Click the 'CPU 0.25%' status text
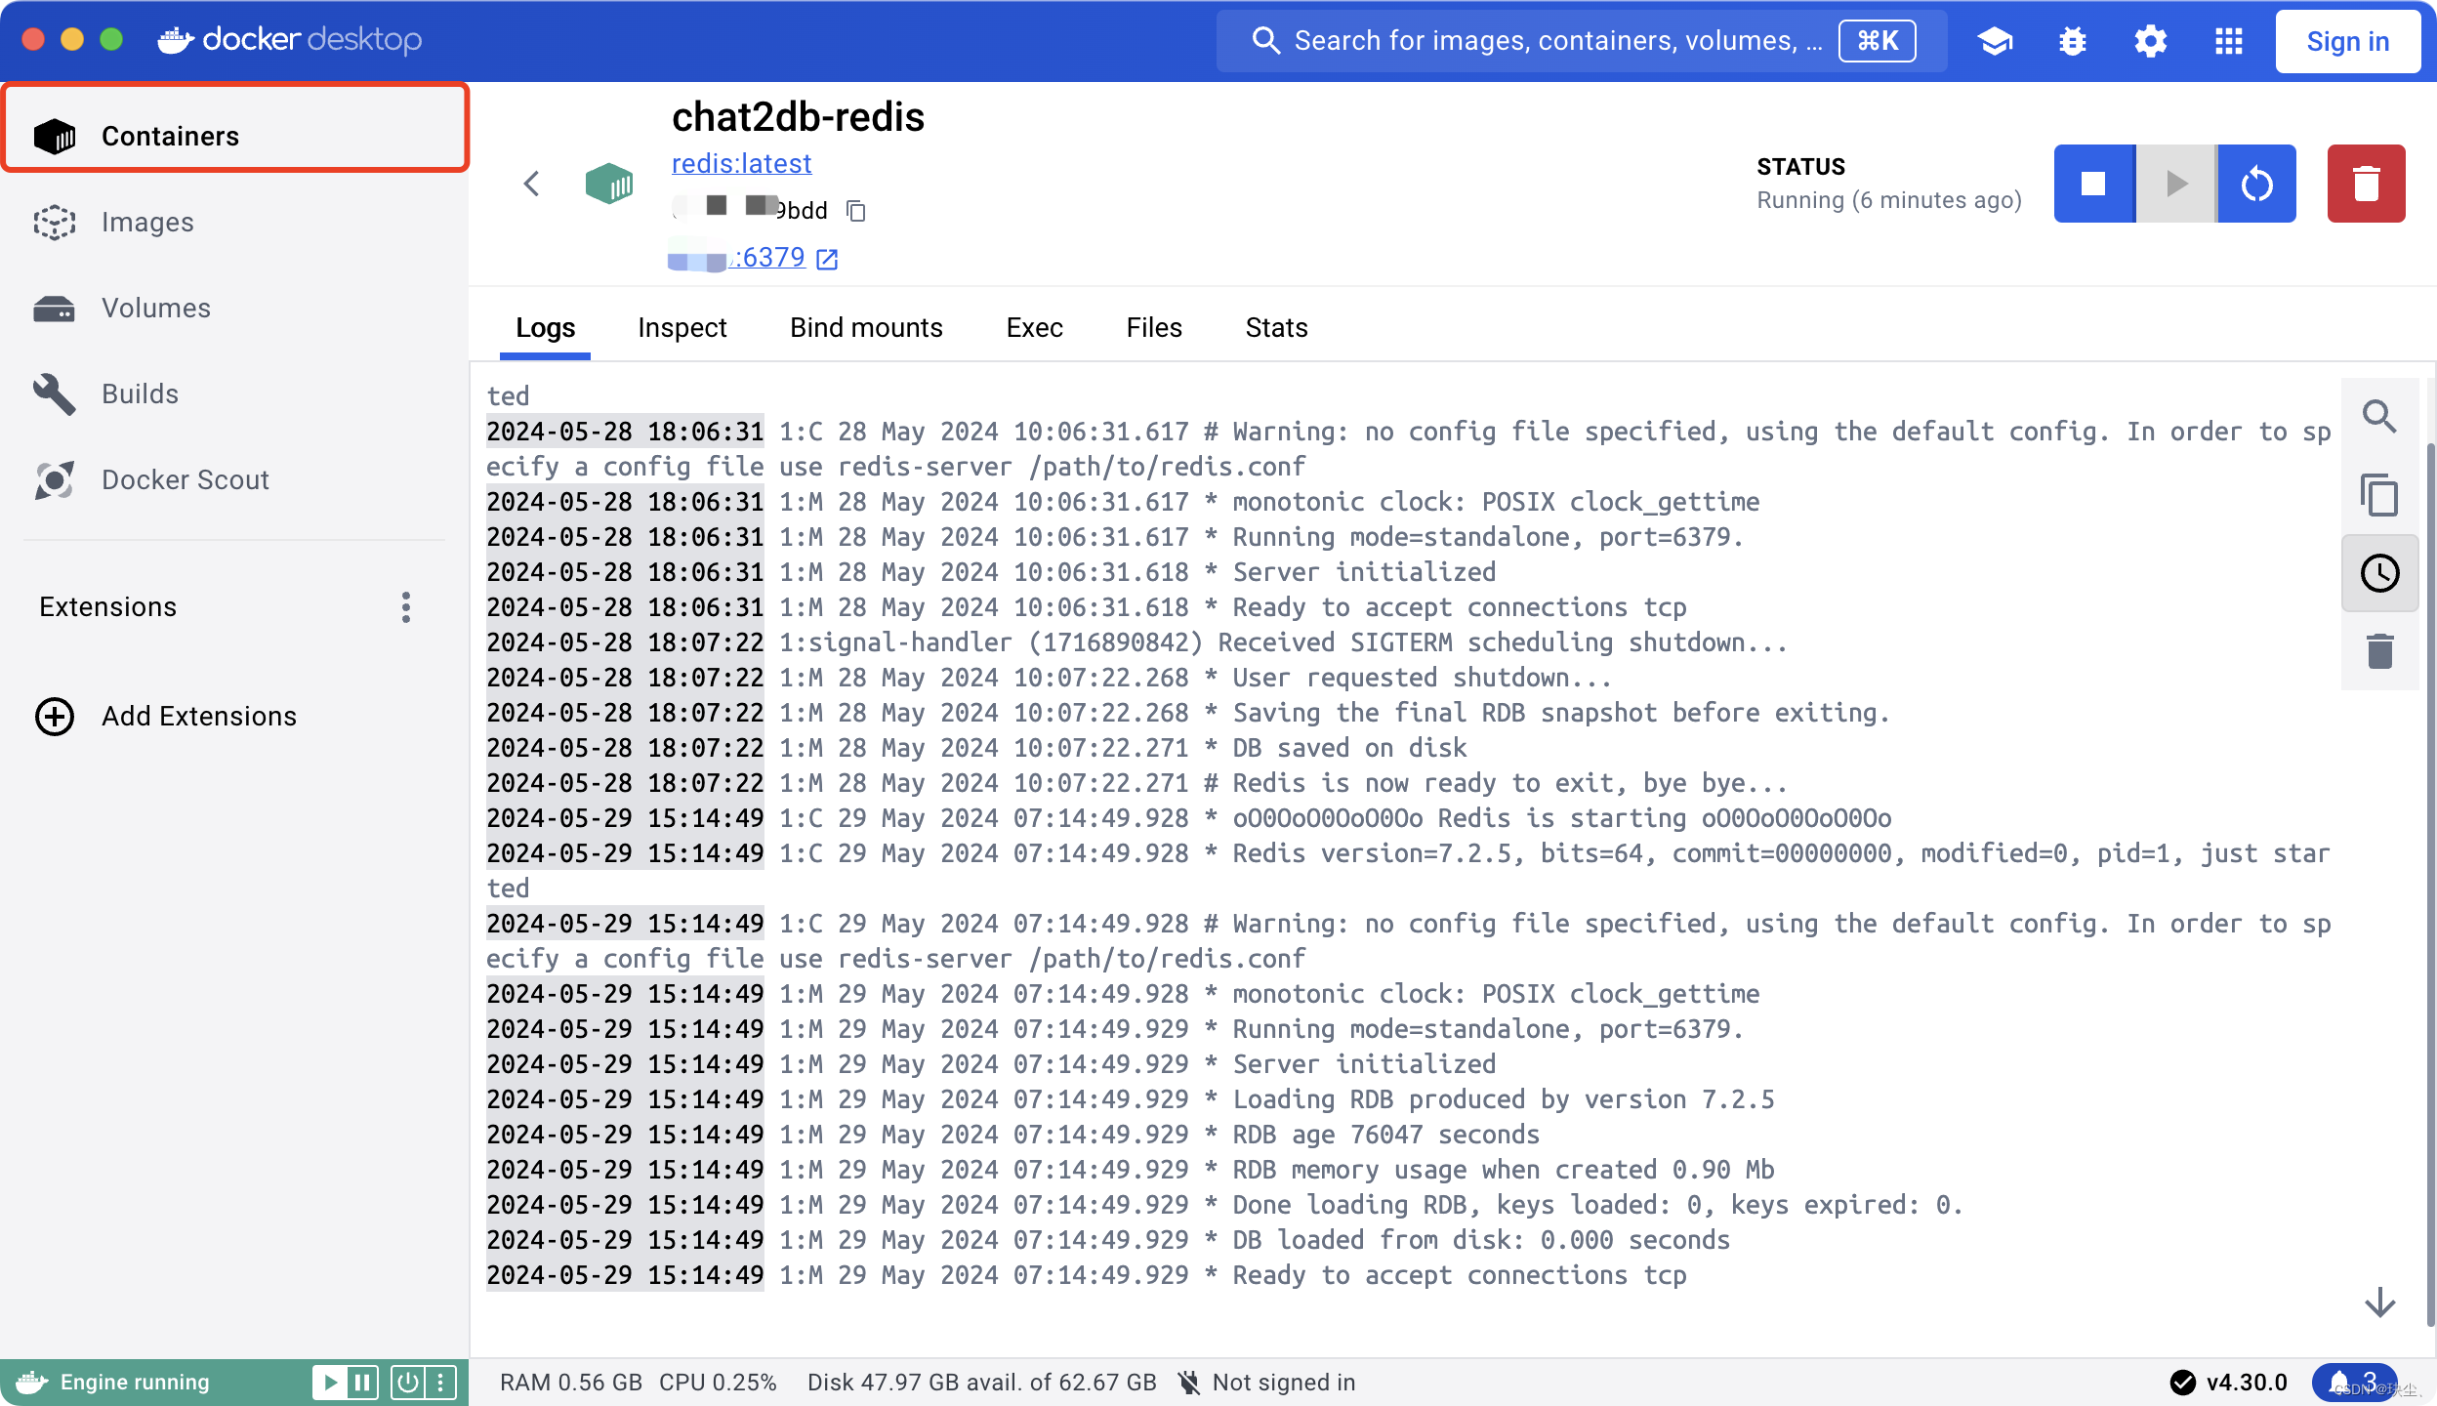 click(x=718, y=1383)
